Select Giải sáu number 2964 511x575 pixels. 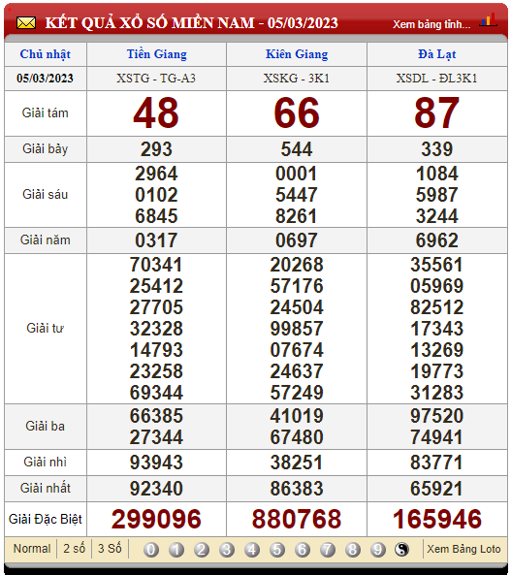[156, 174]
